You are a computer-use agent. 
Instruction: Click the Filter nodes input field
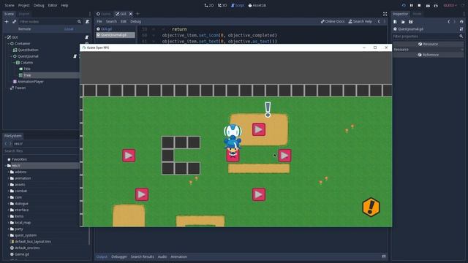(x=50, y=21)
